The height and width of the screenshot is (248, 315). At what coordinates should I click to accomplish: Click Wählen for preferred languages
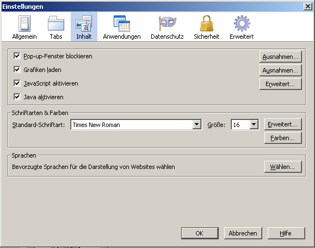283,167
